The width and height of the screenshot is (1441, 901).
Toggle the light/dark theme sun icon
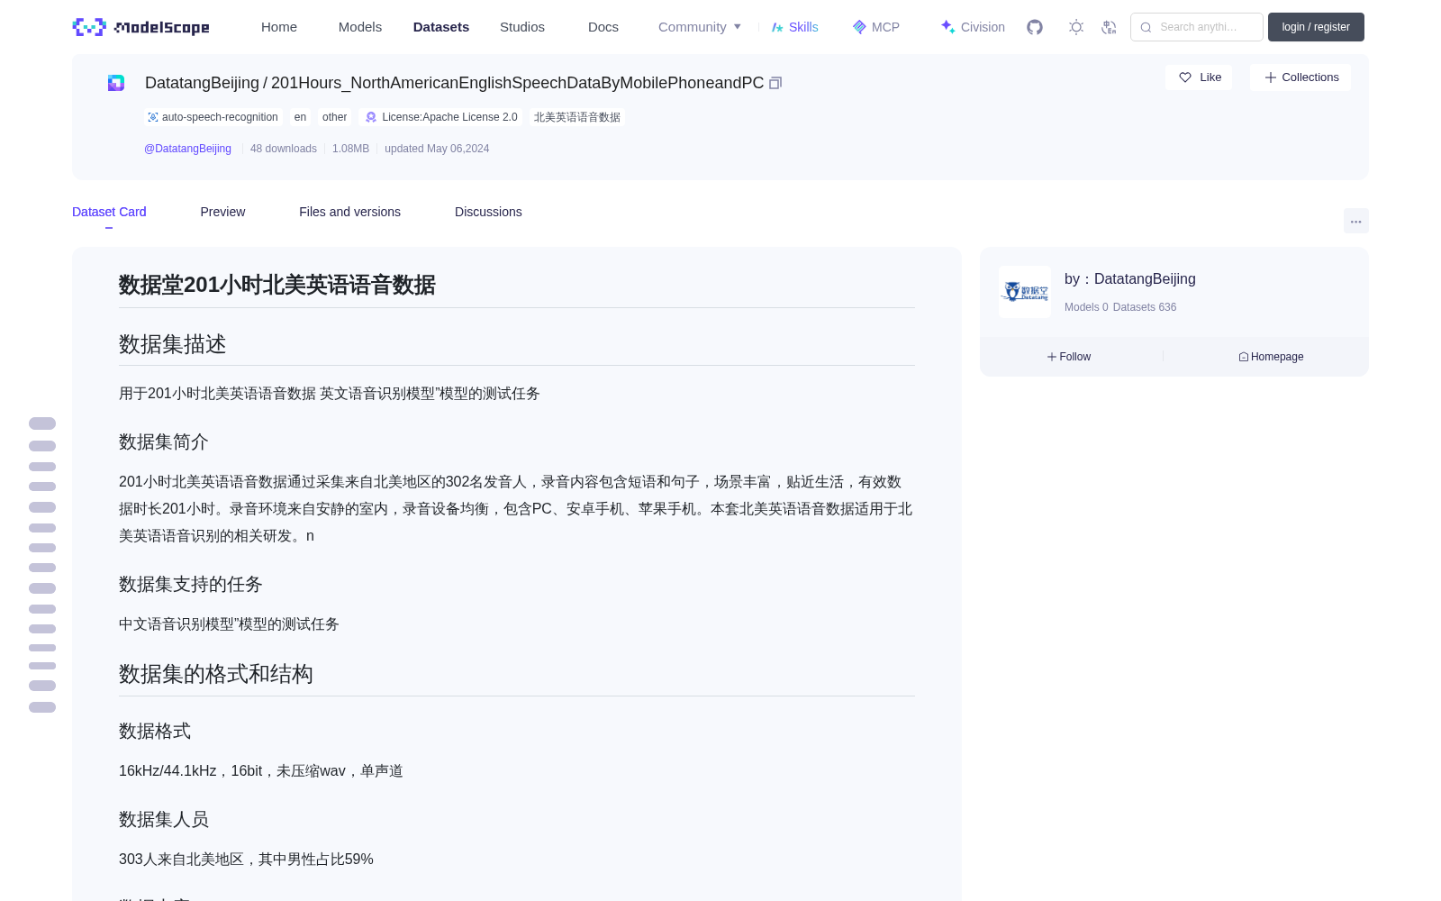click(1076, 27)
